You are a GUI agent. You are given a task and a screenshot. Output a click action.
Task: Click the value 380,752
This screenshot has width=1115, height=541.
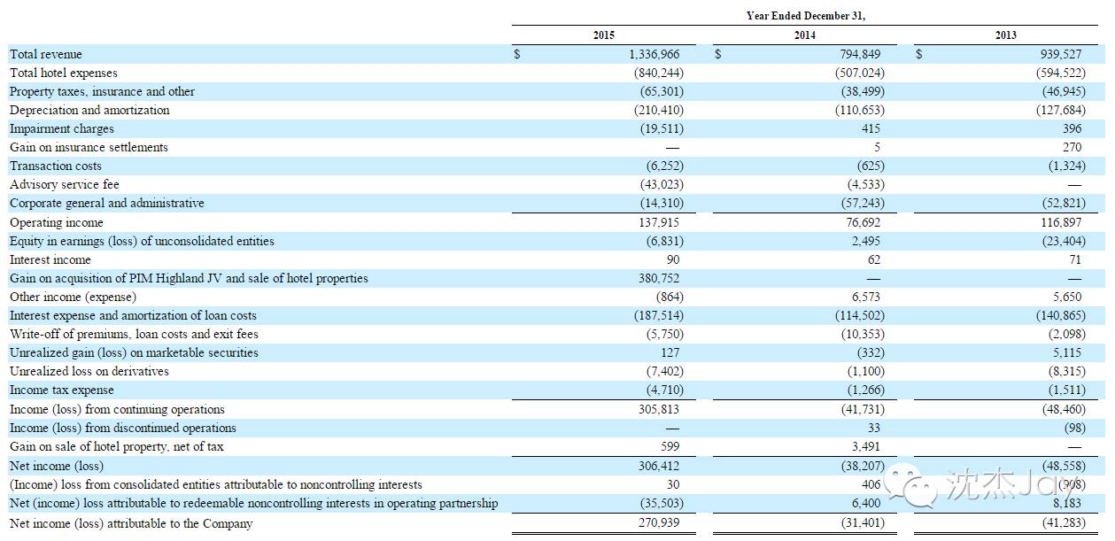pyautogui.click(x=659, y=278)
